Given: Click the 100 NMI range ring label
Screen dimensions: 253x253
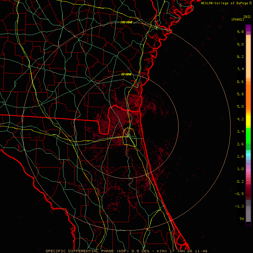Looking at the screenshot, I should click(x=126, y=22).
